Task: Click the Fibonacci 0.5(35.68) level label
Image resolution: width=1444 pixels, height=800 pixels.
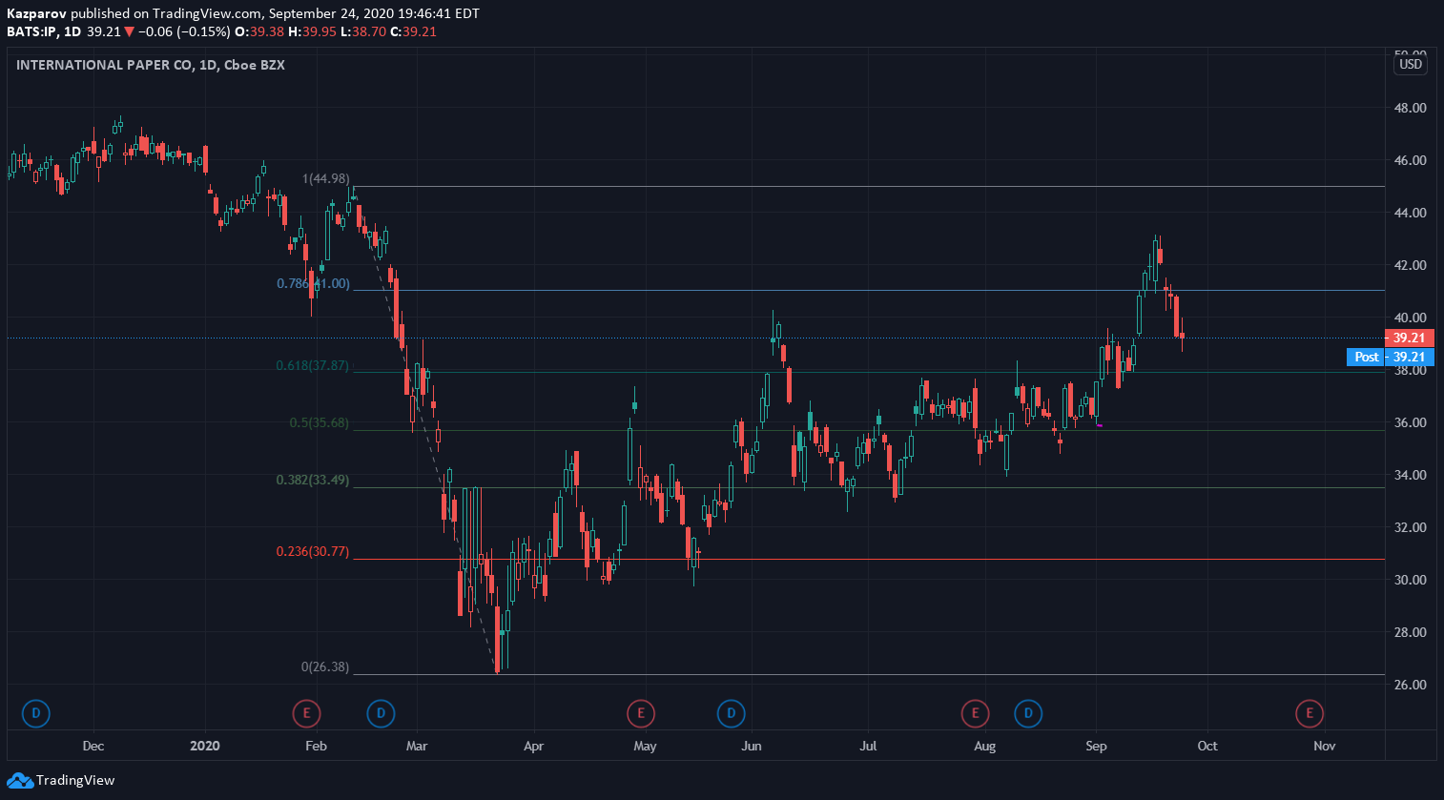Action: coord(320,423)
